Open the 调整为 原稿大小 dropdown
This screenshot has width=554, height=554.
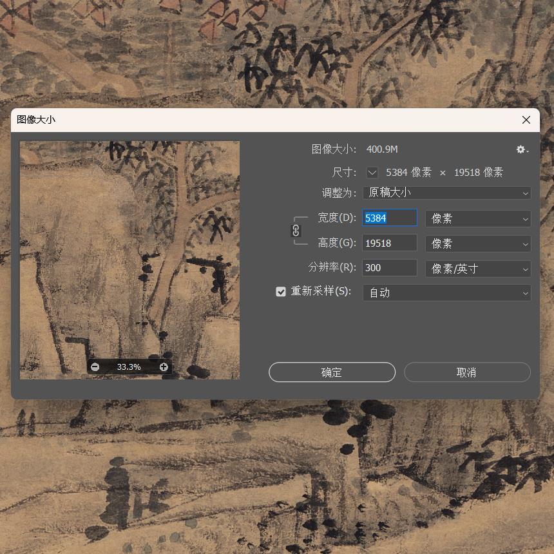point(446,193)
